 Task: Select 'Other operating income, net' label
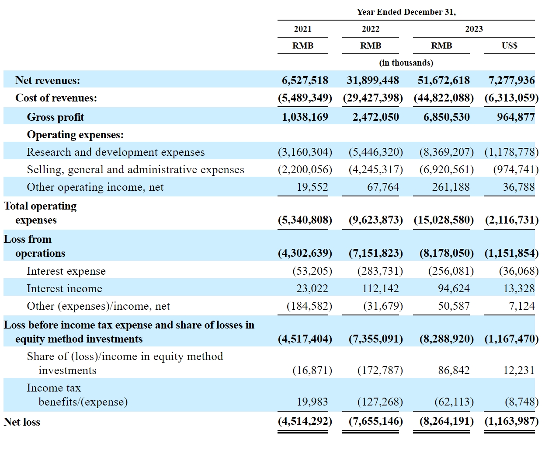pyautogui.click(x=95, y=187)
